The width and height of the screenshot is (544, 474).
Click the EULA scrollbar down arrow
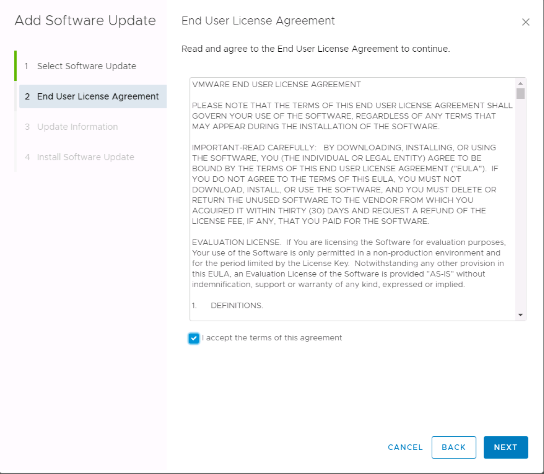click(520, 315)
